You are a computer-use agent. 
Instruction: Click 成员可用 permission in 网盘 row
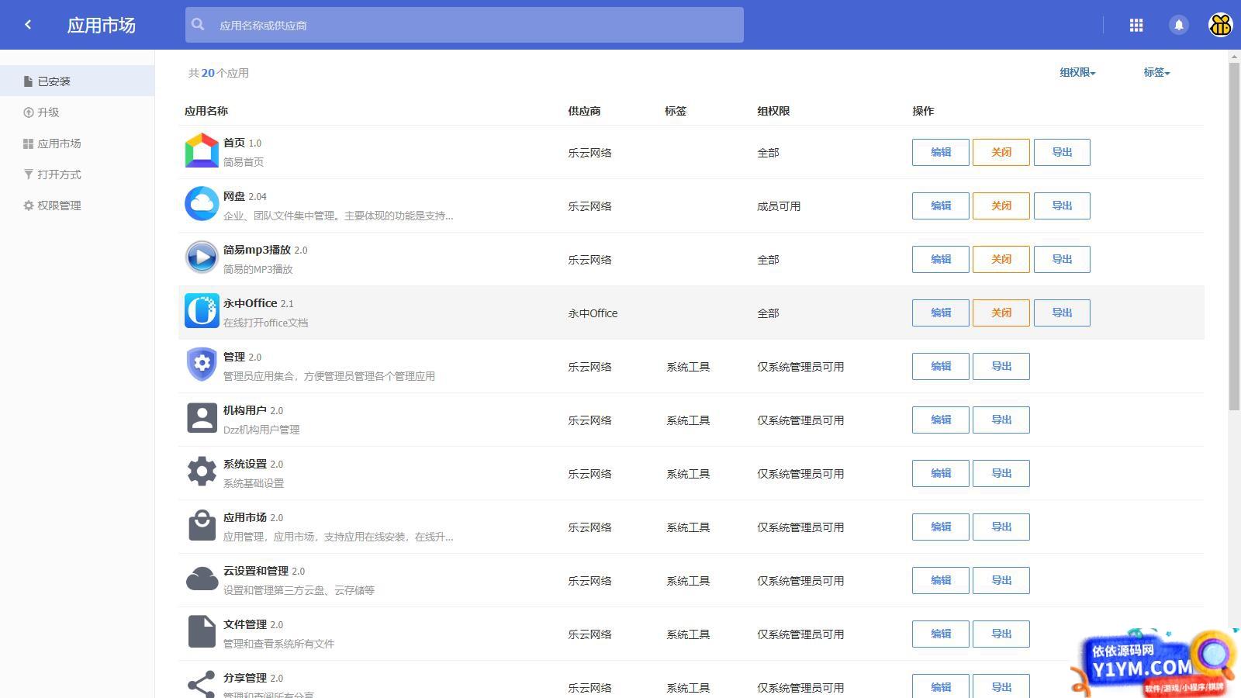click(779, 206)
